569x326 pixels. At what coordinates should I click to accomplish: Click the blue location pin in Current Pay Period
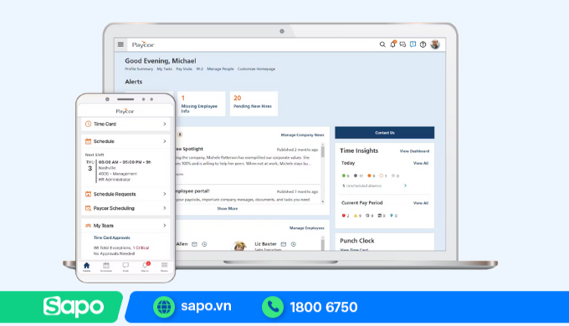(392, 216)
